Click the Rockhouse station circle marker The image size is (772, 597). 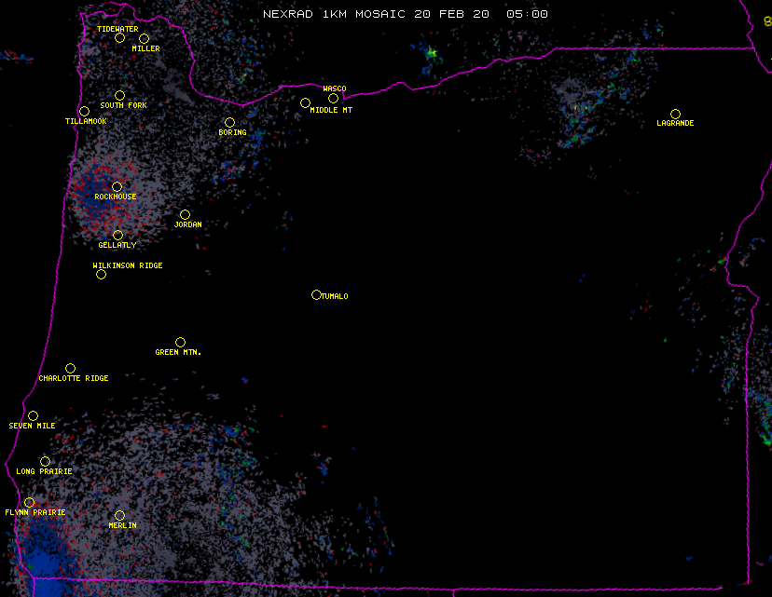point(117,186)
